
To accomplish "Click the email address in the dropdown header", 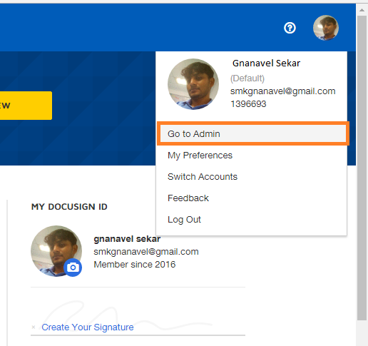I will (282, 91).
